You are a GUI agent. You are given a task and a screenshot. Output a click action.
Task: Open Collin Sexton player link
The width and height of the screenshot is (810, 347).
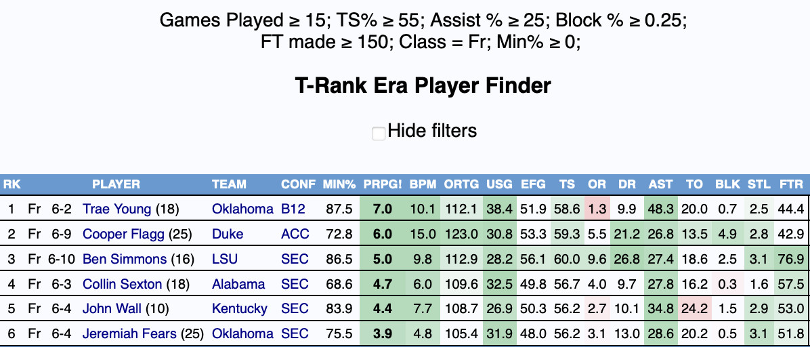tap(122, 284)
